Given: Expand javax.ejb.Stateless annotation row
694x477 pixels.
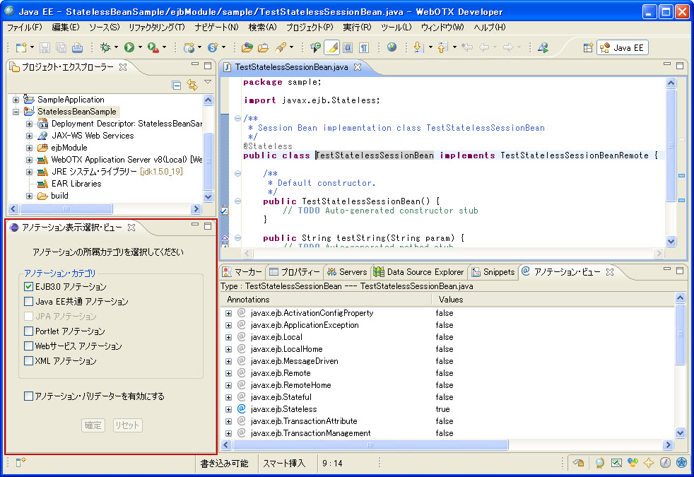Looking at the screenshot, I should click(228, 409).
